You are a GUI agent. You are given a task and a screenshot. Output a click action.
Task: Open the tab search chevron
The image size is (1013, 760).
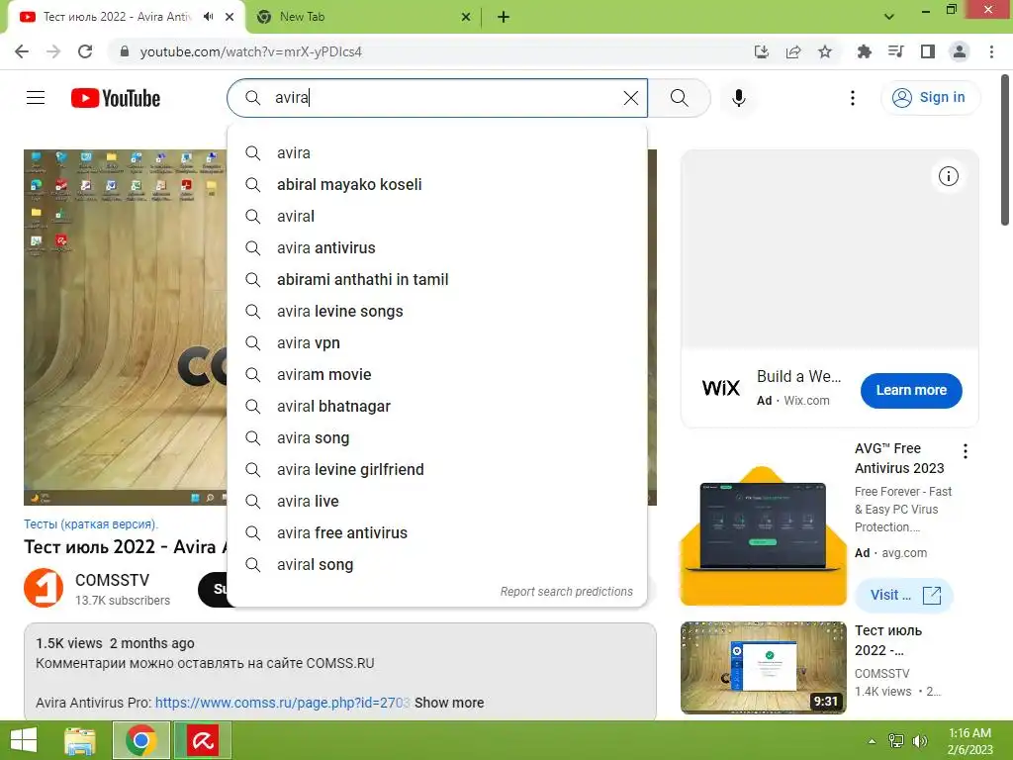click(x=889, y=17)
